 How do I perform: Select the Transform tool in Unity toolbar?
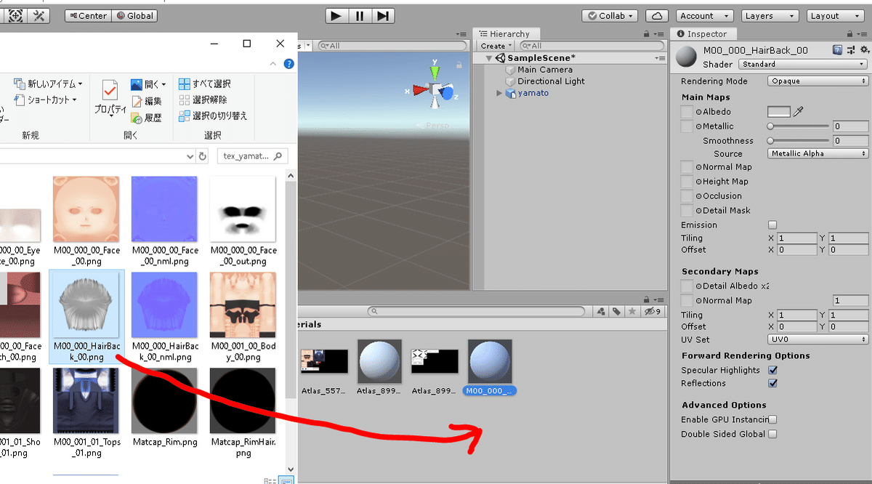[15, 15]
